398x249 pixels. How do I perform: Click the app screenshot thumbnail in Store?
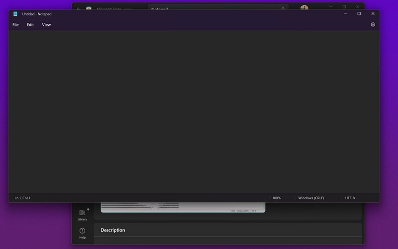click(183, 207)
